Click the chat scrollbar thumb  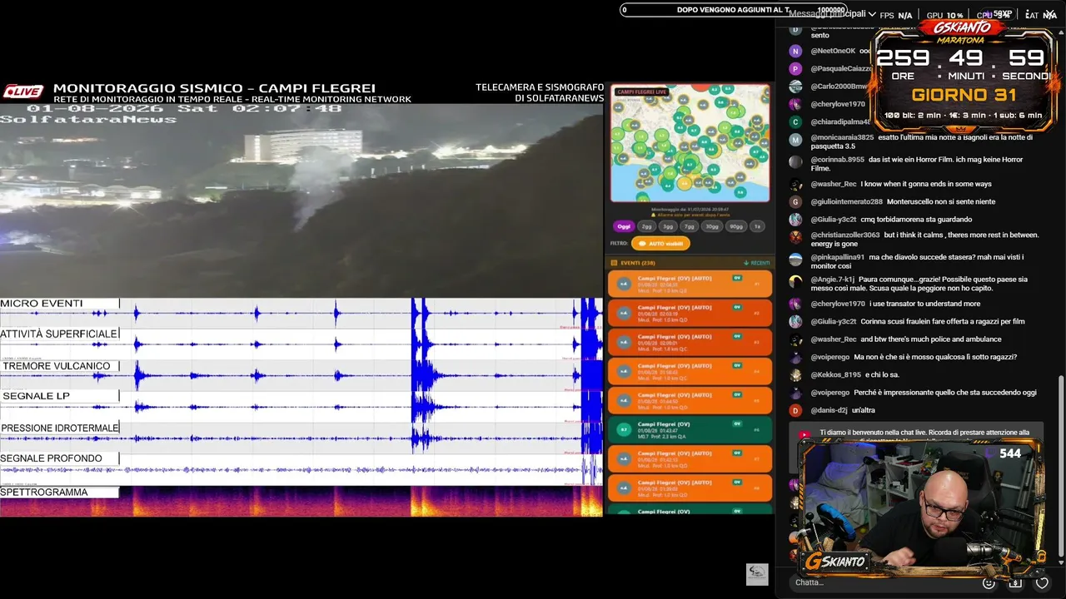click(x=1060, y=466)
